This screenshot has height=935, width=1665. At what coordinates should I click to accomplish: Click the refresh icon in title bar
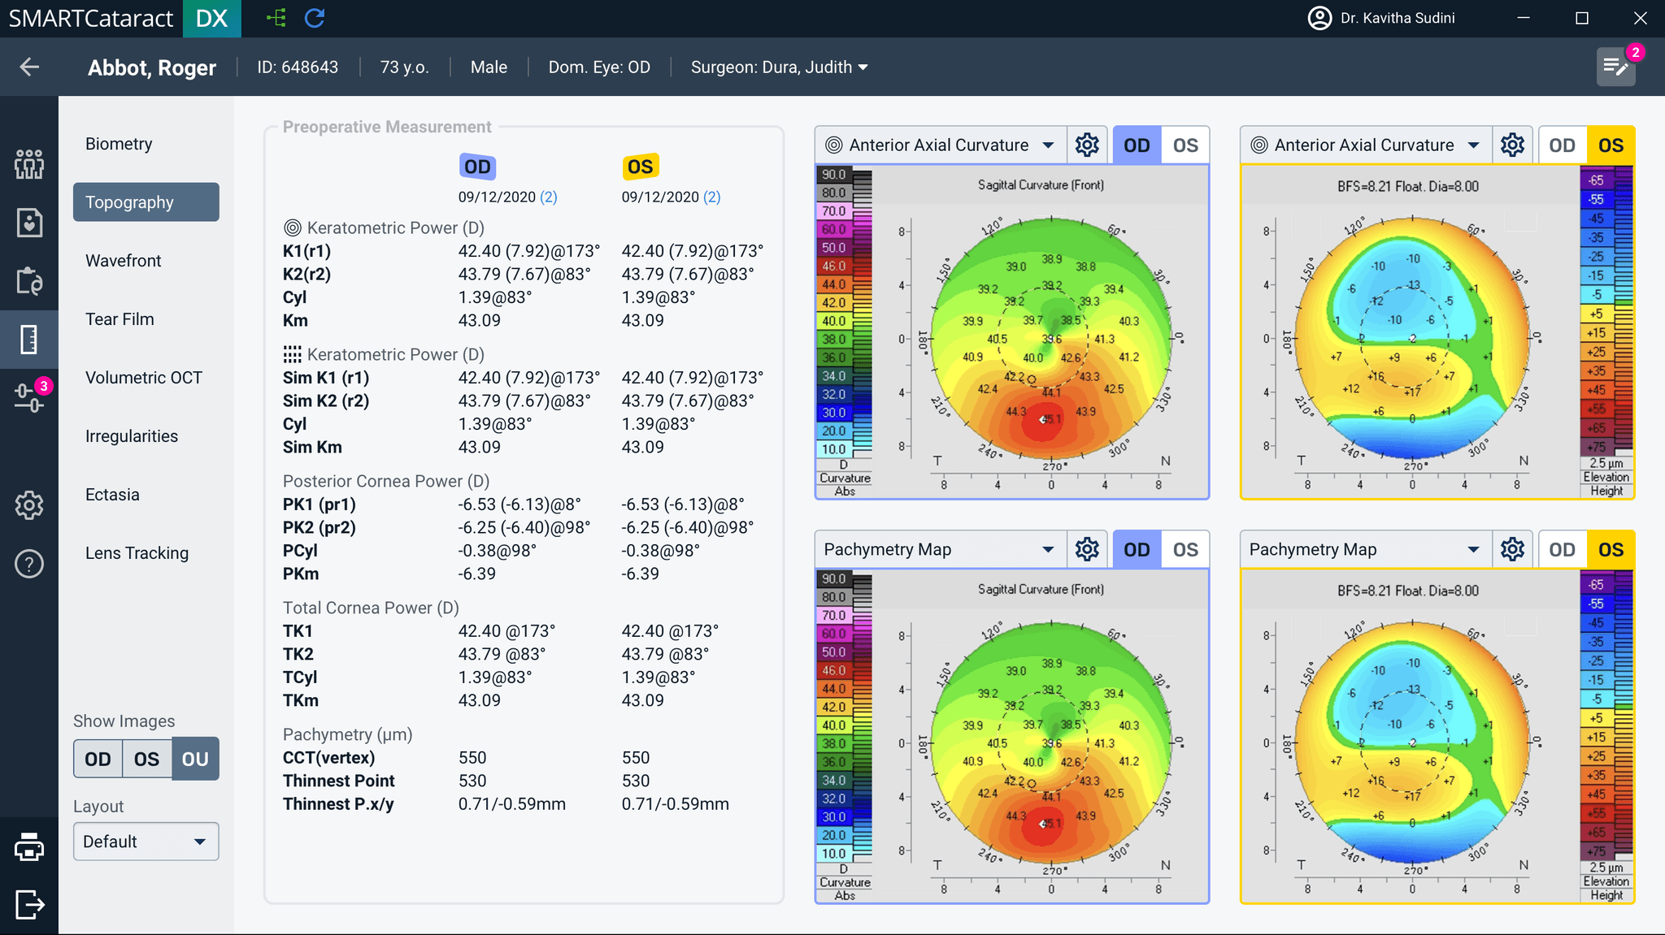(315, 18)
